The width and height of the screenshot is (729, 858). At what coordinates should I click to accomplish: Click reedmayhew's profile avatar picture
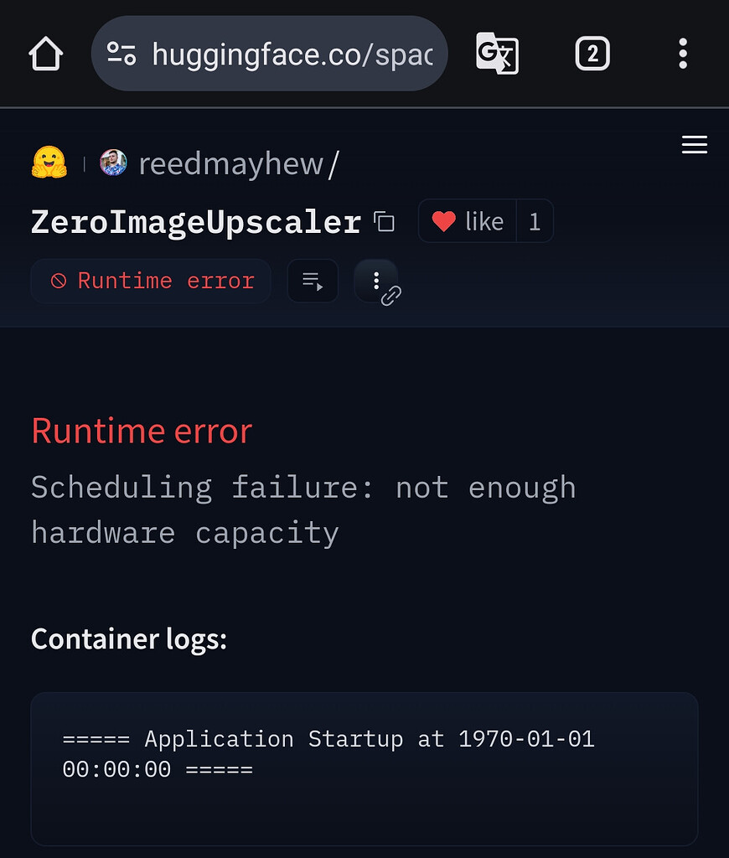pyautogui.click(x=111, y=163)
